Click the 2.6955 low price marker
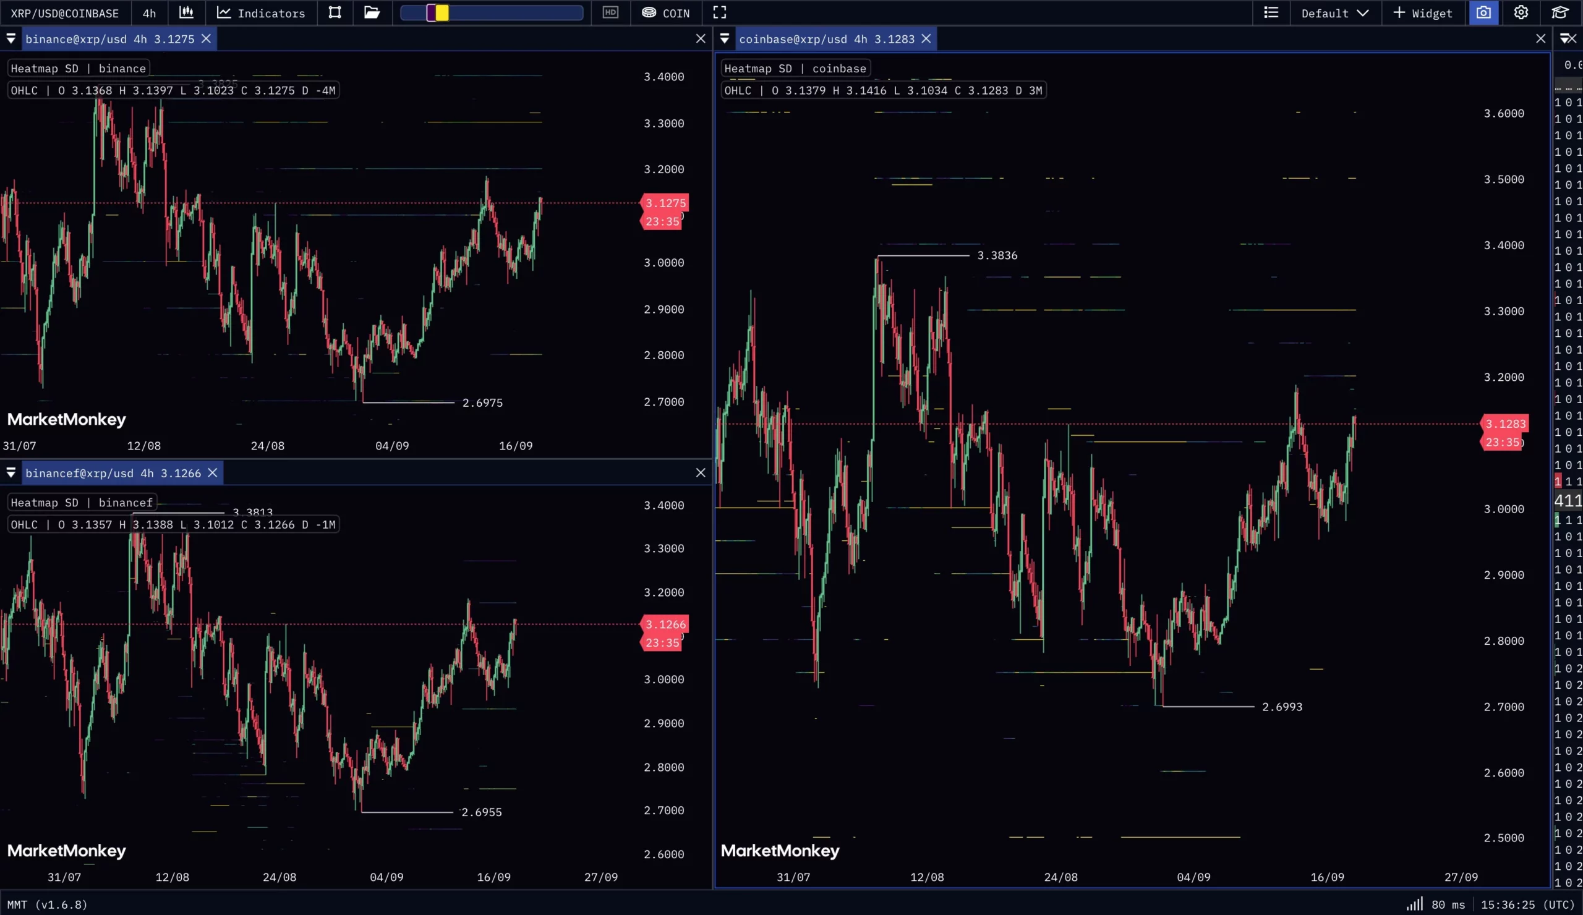The height and width of the screenshot is (915, 1583). click(482, 812)
